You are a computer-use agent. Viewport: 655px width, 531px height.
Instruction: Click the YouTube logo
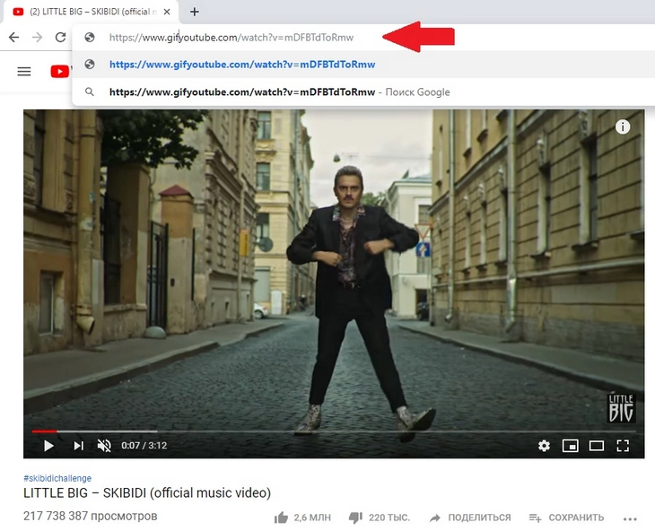tap(61, 72)
